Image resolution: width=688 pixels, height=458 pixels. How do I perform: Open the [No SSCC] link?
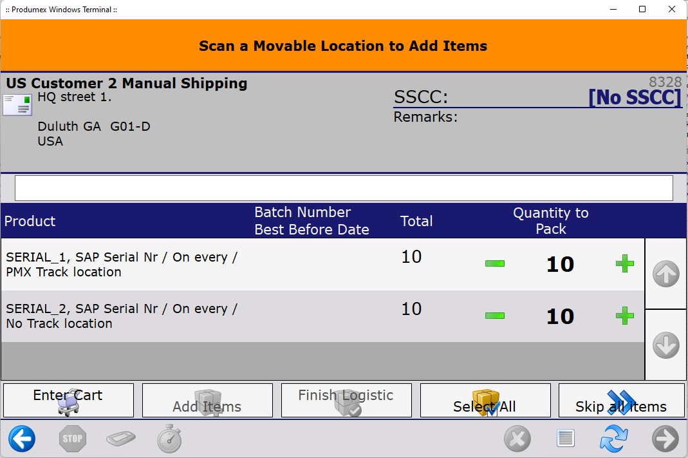636,97
